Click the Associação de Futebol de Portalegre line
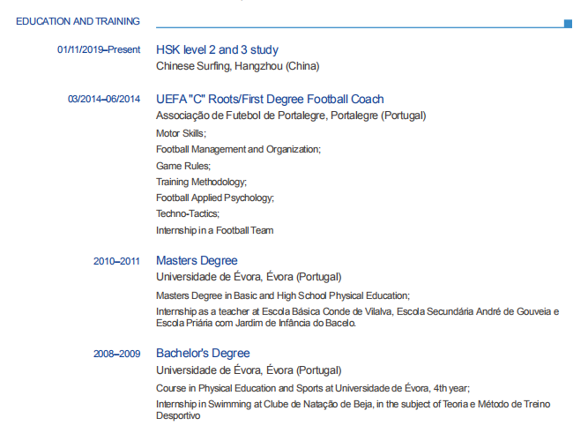 pos(291,116)
